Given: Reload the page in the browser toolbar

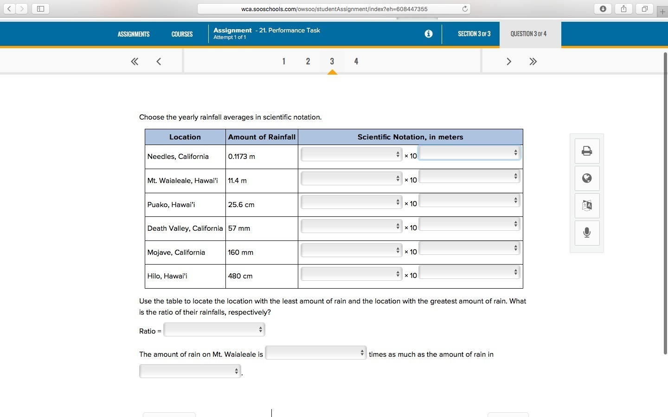Looking at the screenshot, I should coord(464,8).
